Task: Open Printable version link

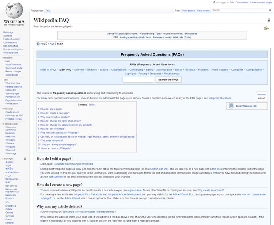Action: pos(14,119)
